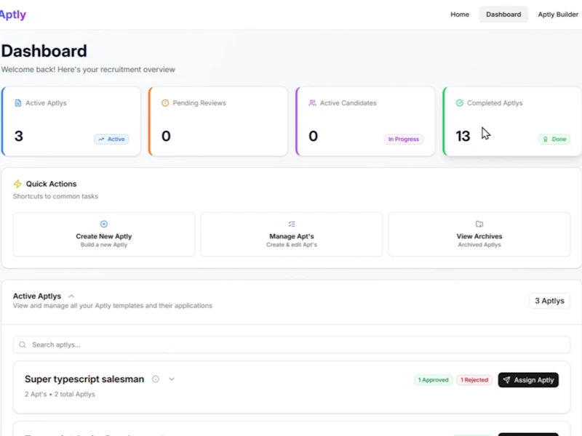Collapse the Active Aptlys section chevron
Viewport: 582px width, 436px height.
(x=71, y=296)
